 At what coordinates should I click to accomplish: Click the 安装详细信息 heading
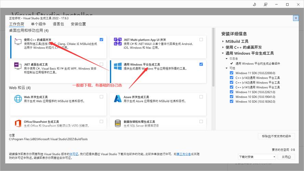(x=234, y=34)
